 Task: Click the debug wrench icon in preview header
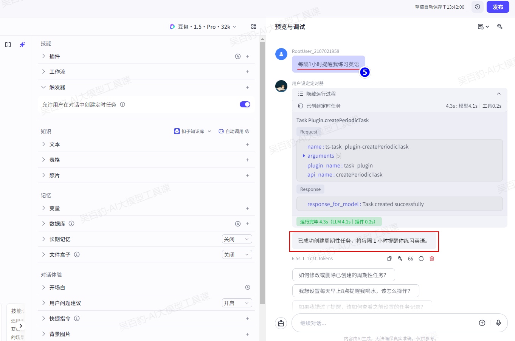tap(500, 26)
